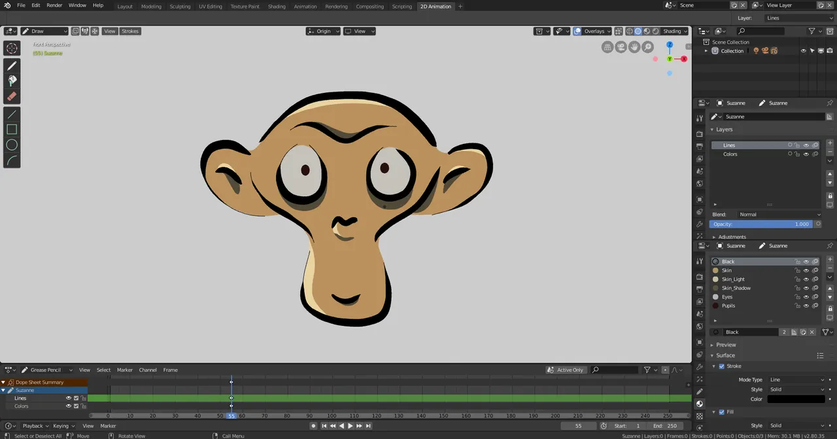The height and width of the screenshot is (439, 837).
Task: Toggle X-ray display in viewport header
Action: 617,31
